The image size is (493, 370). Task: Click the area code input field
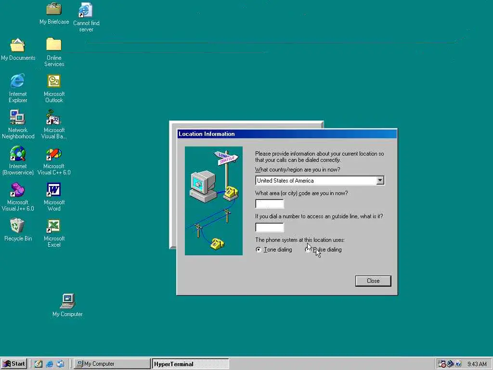point(270,204)
